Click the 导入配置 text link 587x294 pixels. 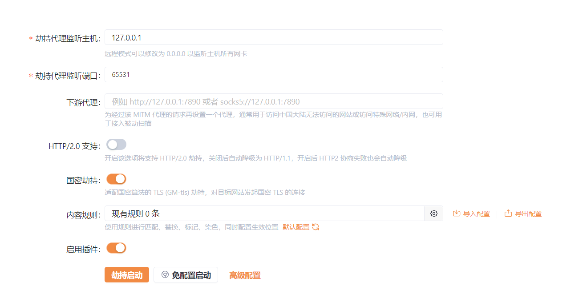(476, 214)
